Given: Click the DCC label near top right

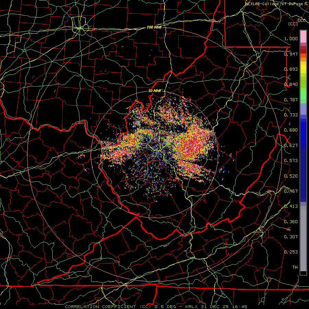Looking at the screenshot, I should 301,21.
